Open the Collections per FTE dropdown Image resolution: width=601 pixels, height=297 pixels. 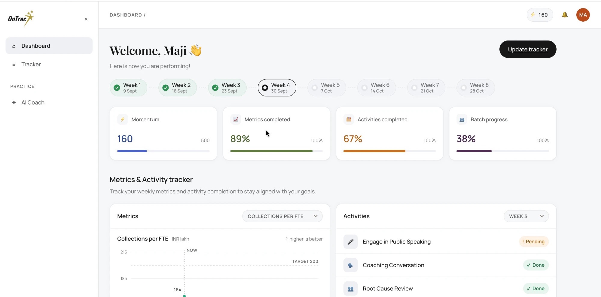coord(282,216)
